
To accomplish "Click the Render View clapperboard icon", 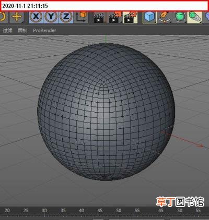I will (99, 17).
